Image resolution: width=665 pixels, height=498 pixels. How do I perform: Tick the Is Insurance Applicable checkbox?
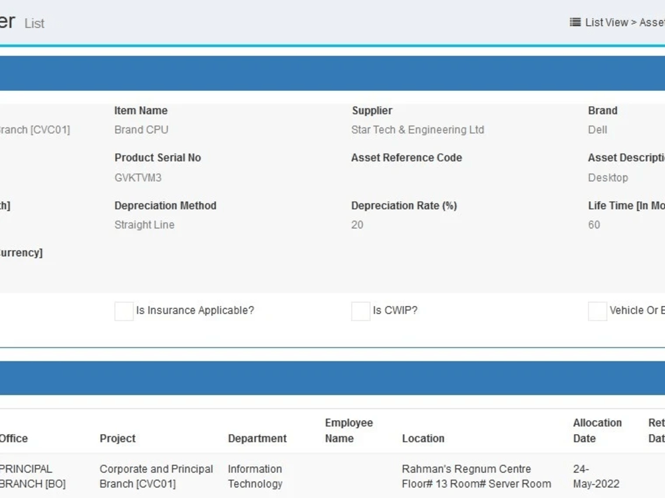[x=124, y=311]
